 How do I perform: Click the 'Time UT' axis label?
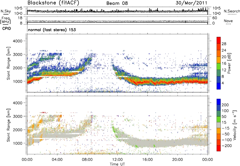point(117,164)
